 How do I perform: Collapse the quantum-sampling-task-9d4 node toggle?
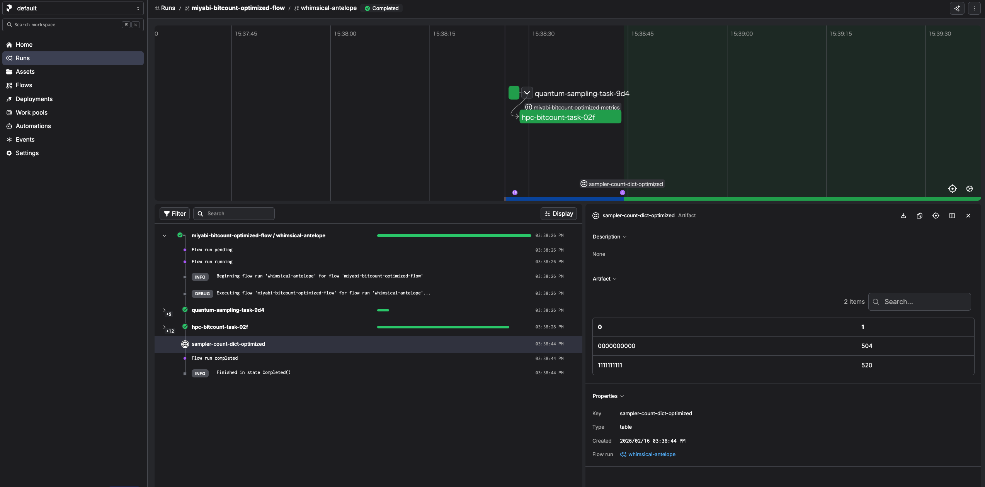(x=527, y=93)
